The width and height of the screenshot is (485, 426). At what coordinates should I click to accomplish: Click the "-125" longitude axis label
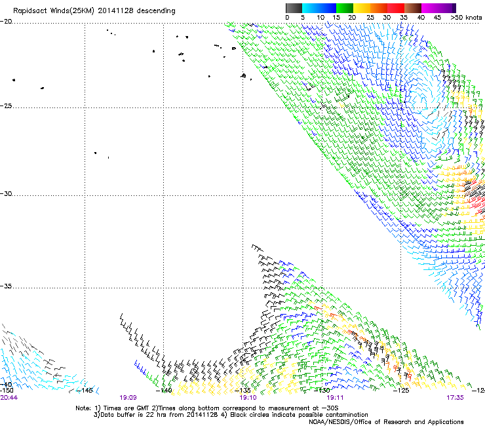click(401, 390)
